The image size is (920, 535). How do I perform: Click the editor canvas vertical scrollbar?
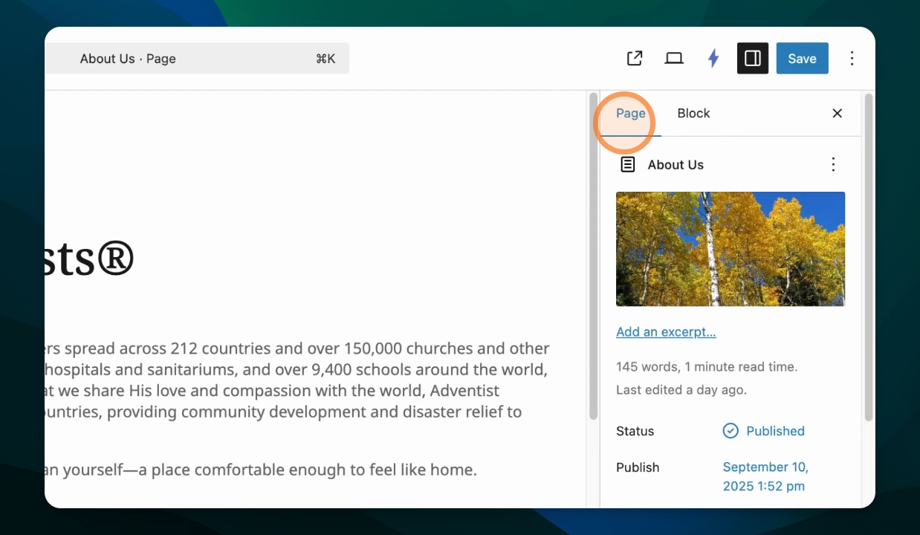tap(593, 256)
